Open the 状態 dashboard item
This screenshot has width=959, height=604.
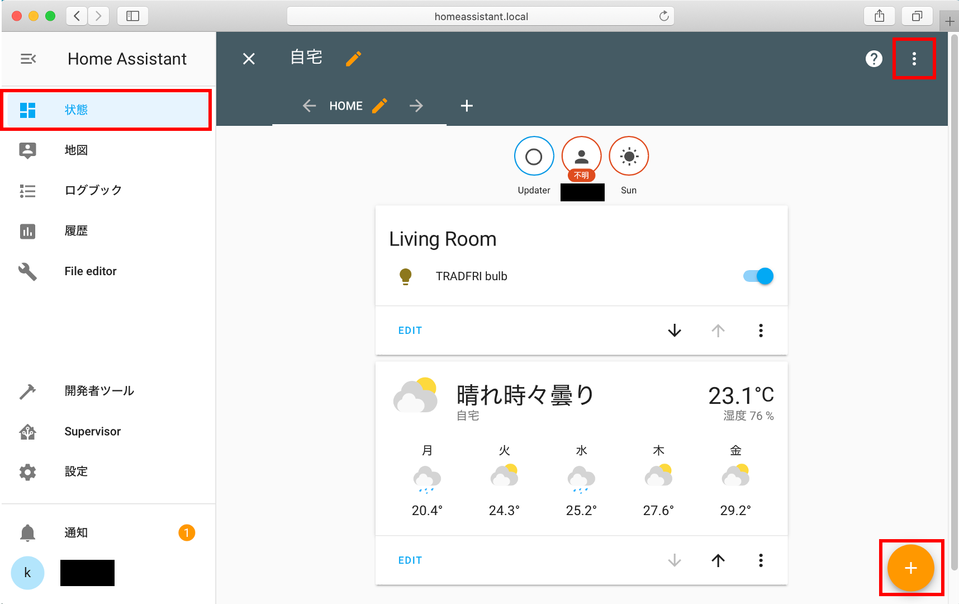tap(106, 110)
